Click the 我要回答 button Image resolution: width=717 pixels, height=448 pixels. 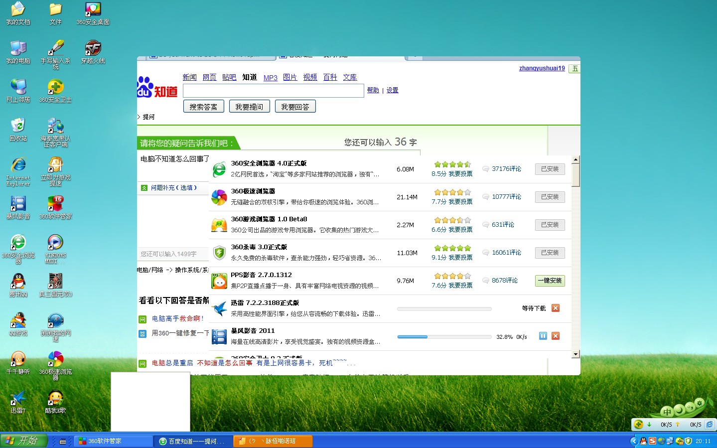[x=295, y=107]
